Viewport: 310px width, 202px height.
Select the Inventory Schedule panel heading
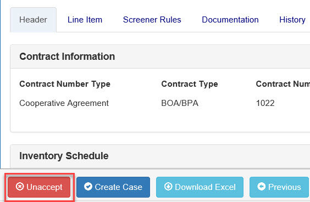point(64,156)
